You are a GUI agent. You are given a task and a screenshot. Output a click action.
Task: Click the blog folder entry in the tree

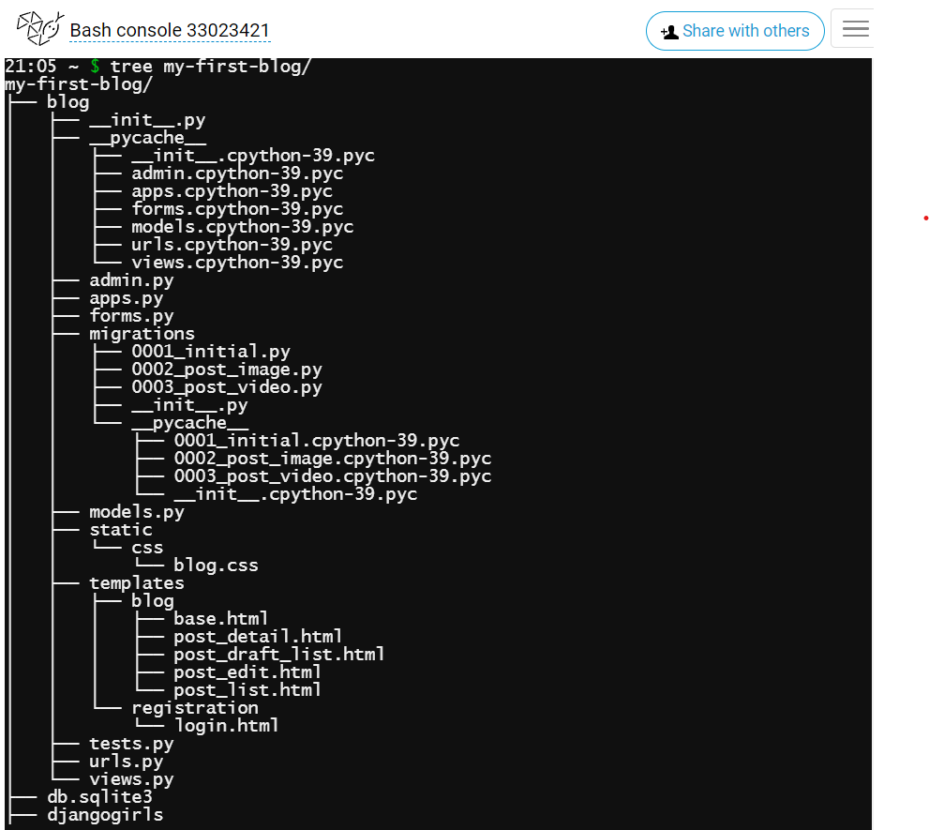[x=68, y=102]
